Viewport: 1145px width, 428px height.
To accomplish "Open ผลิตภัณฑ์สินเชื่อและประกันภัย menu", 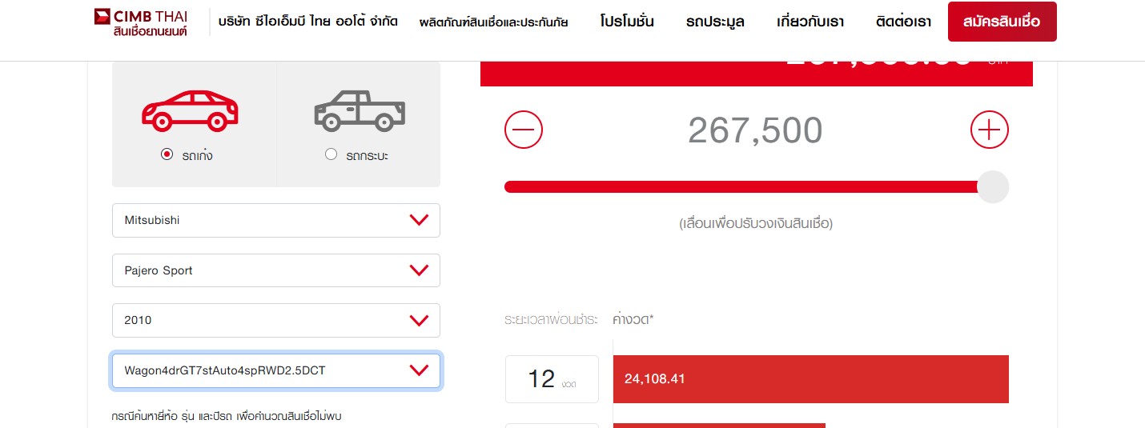I will pos(493,22).
